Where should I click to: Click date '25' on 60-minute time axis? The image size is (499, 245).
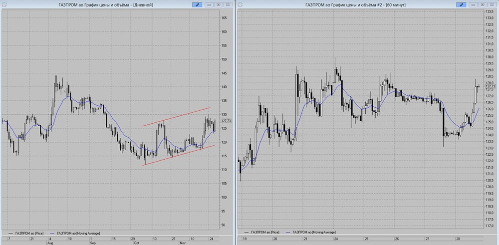[x=366, y=239]
